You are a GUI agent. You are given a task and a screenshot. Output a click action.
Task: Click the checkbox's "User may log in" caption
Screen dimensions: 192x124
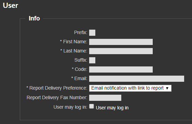click(112, 108)
